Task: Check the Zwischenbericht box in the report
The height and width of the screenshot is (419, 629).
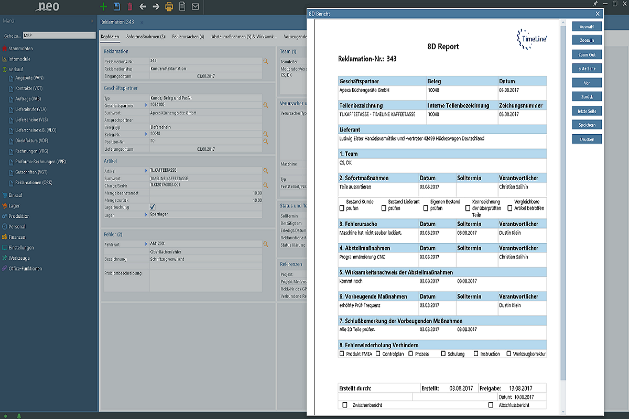Action: tap(345, 405)
